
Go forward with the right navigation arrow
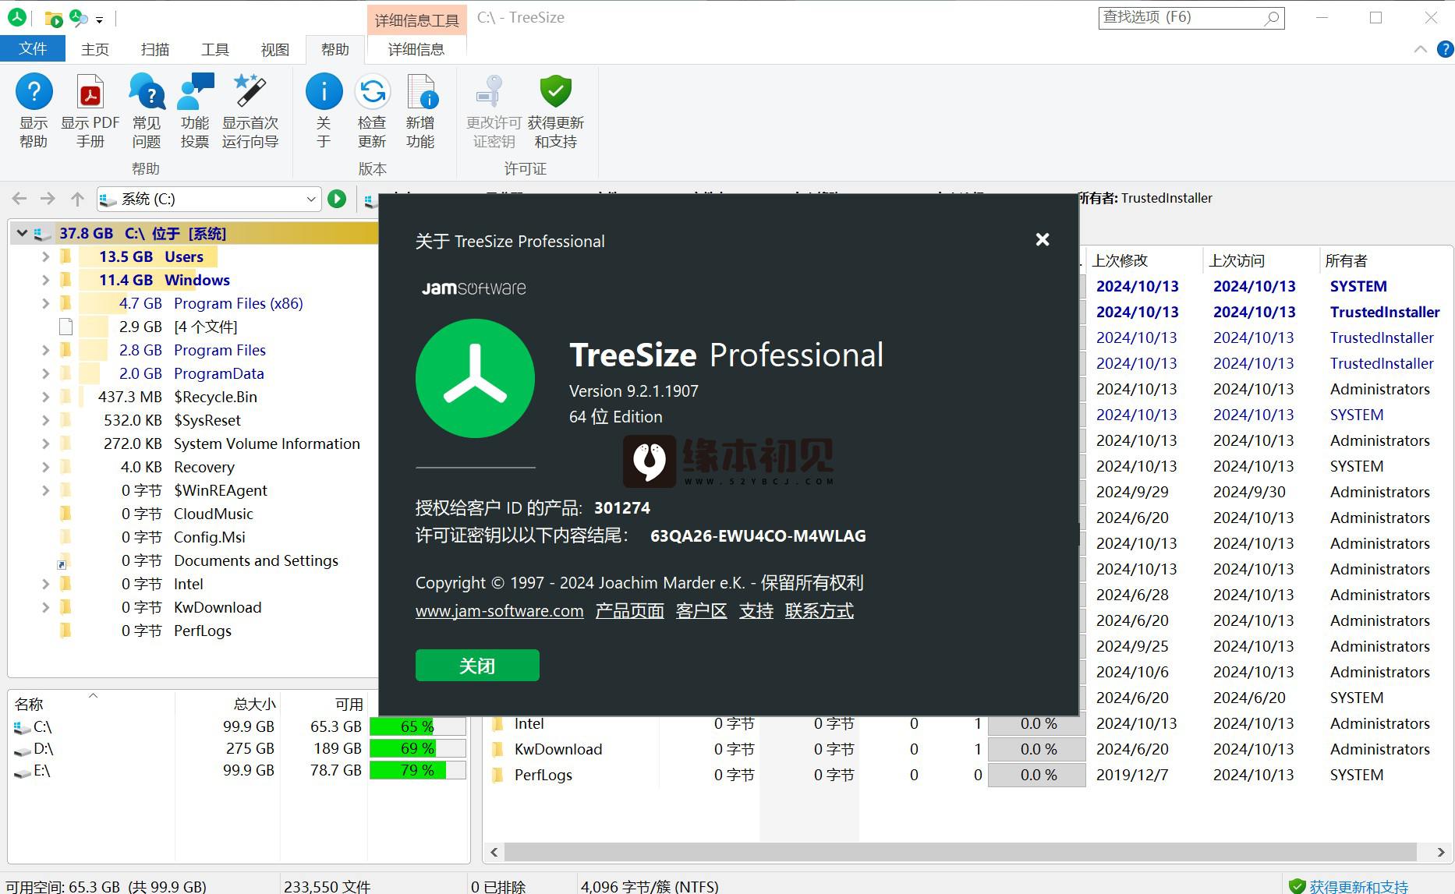coord(48,199)
